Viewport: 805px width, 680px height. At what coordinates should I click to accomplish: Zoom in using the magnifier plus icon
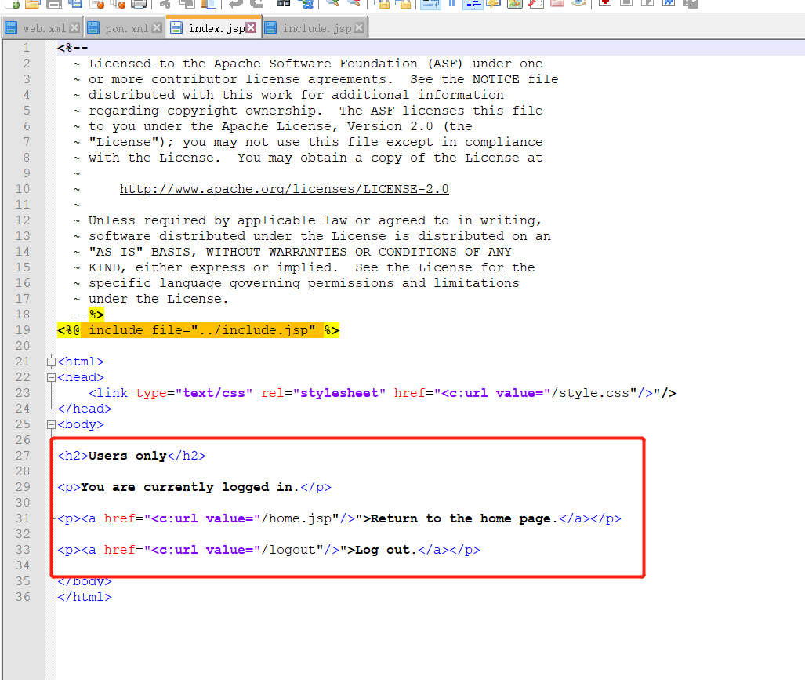coord(332,3)
